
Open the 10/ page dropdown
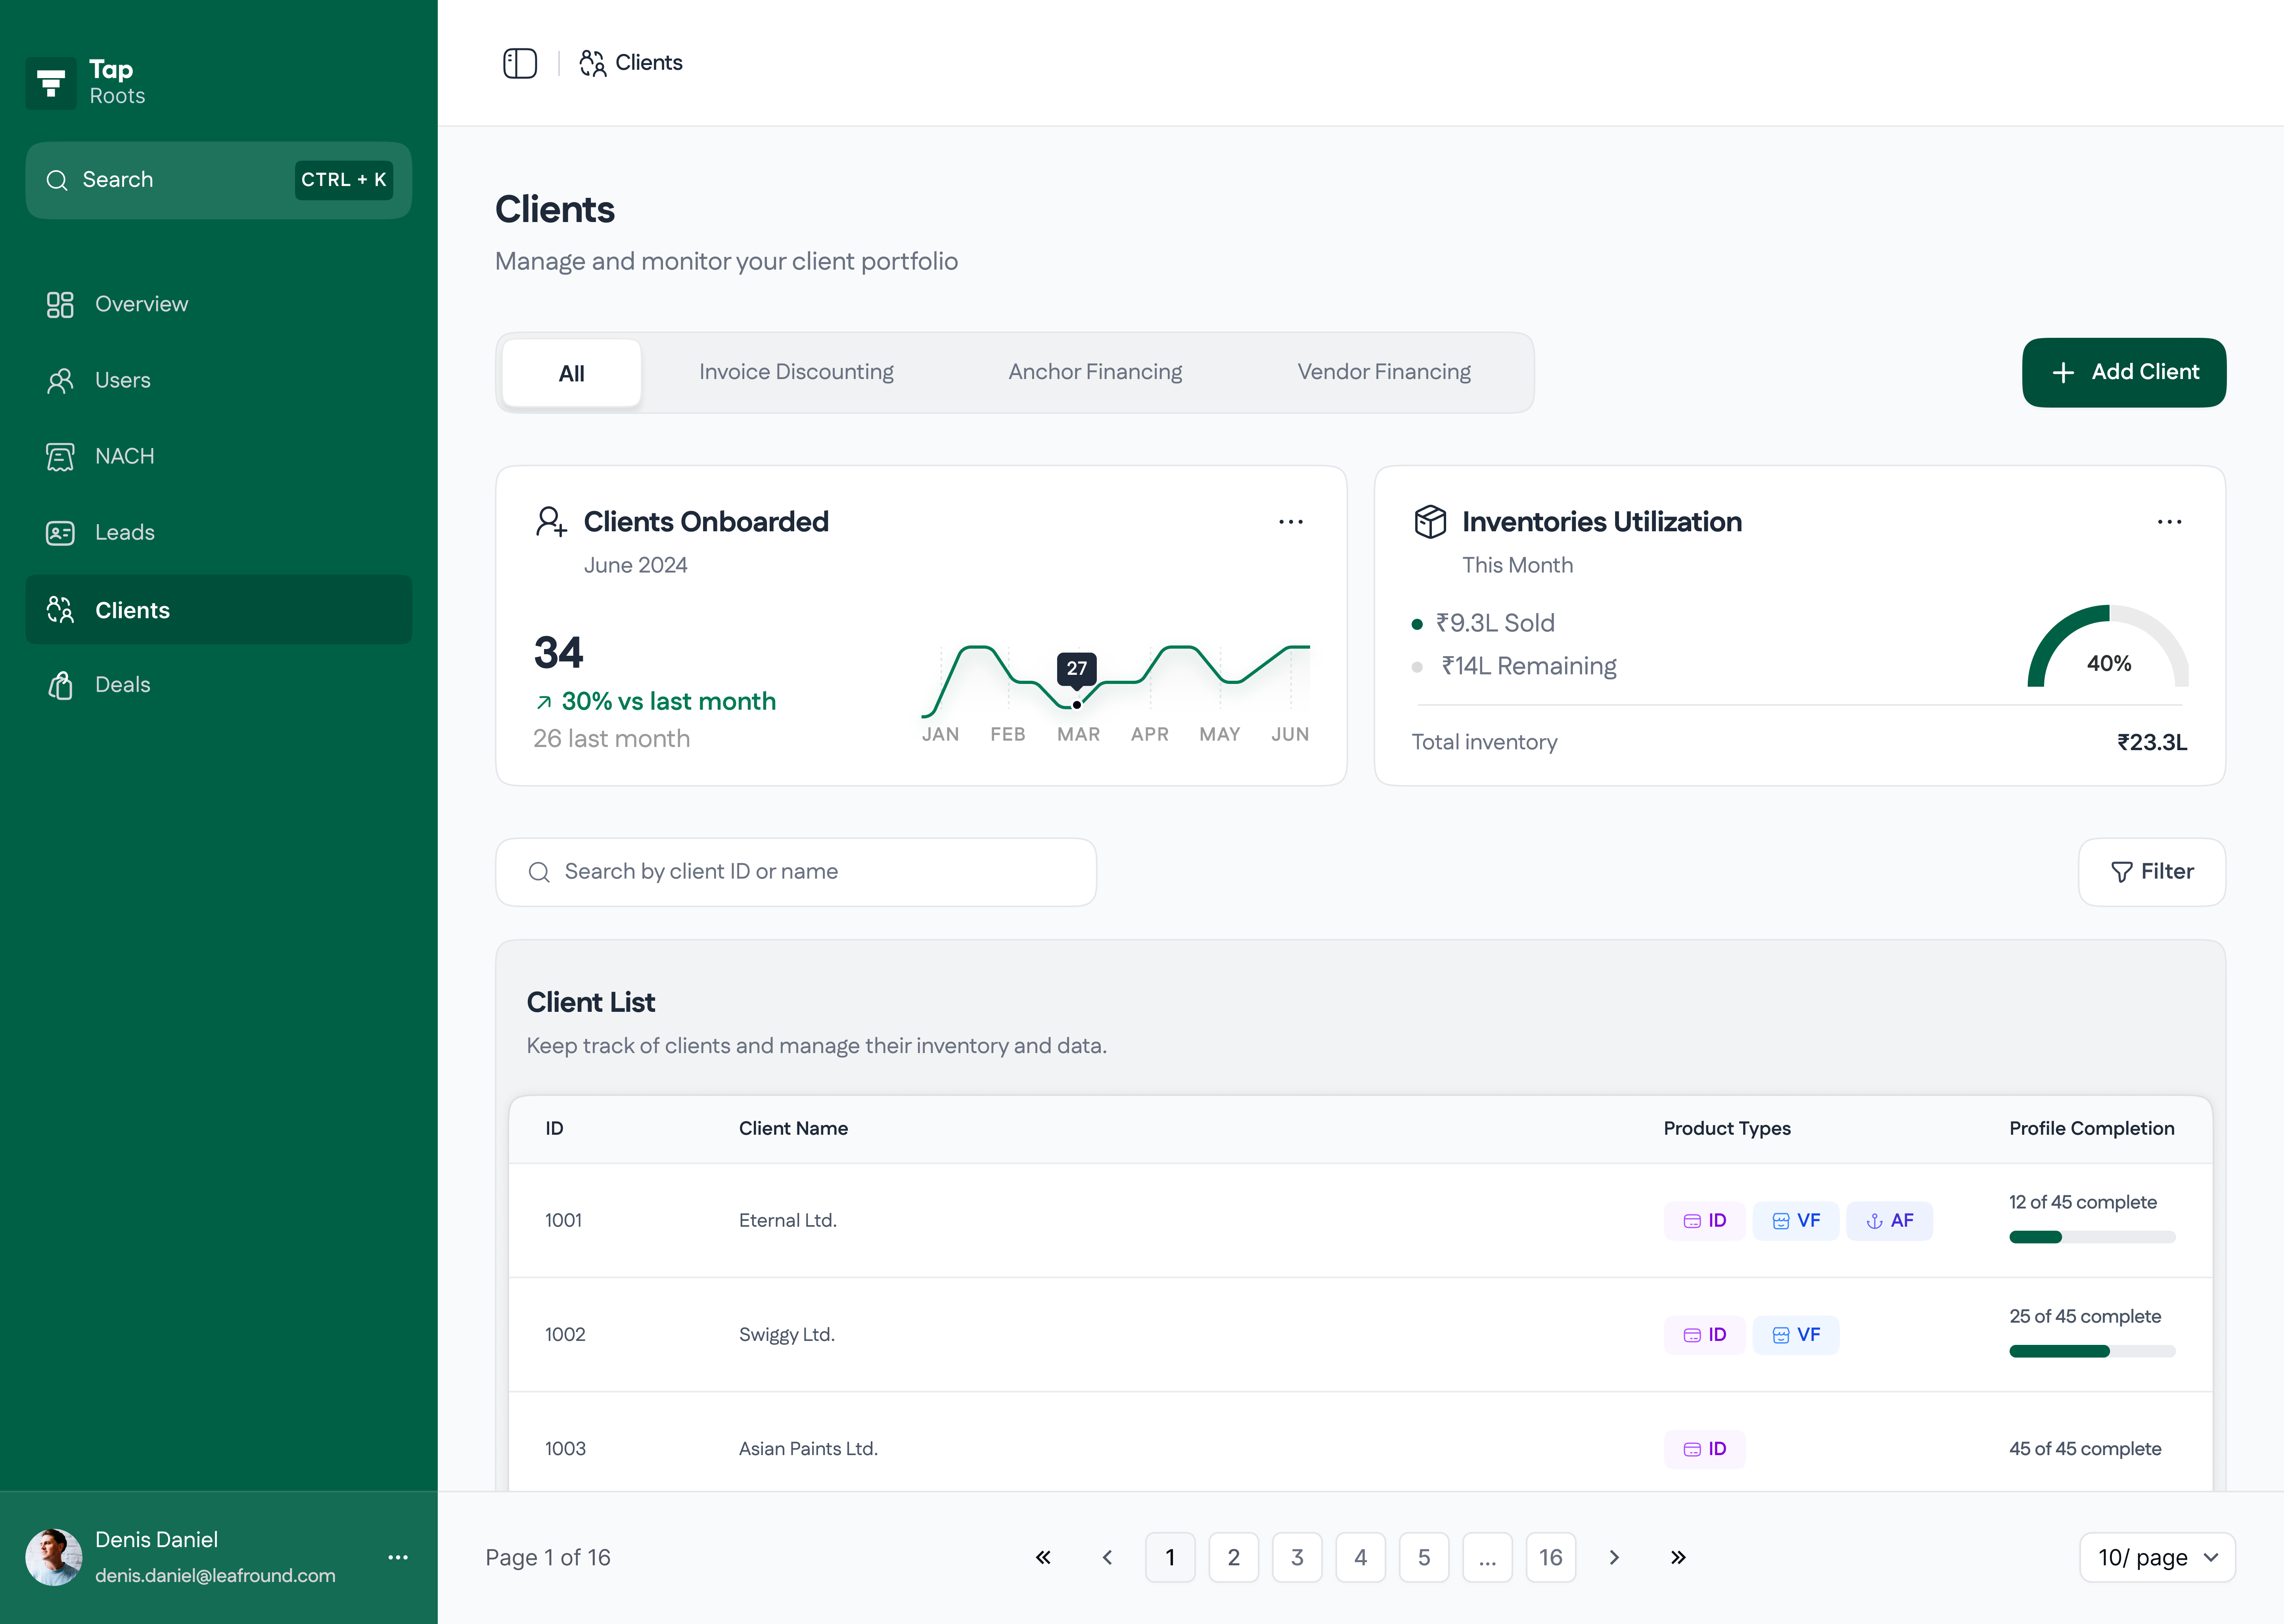click(2157, 1557)
